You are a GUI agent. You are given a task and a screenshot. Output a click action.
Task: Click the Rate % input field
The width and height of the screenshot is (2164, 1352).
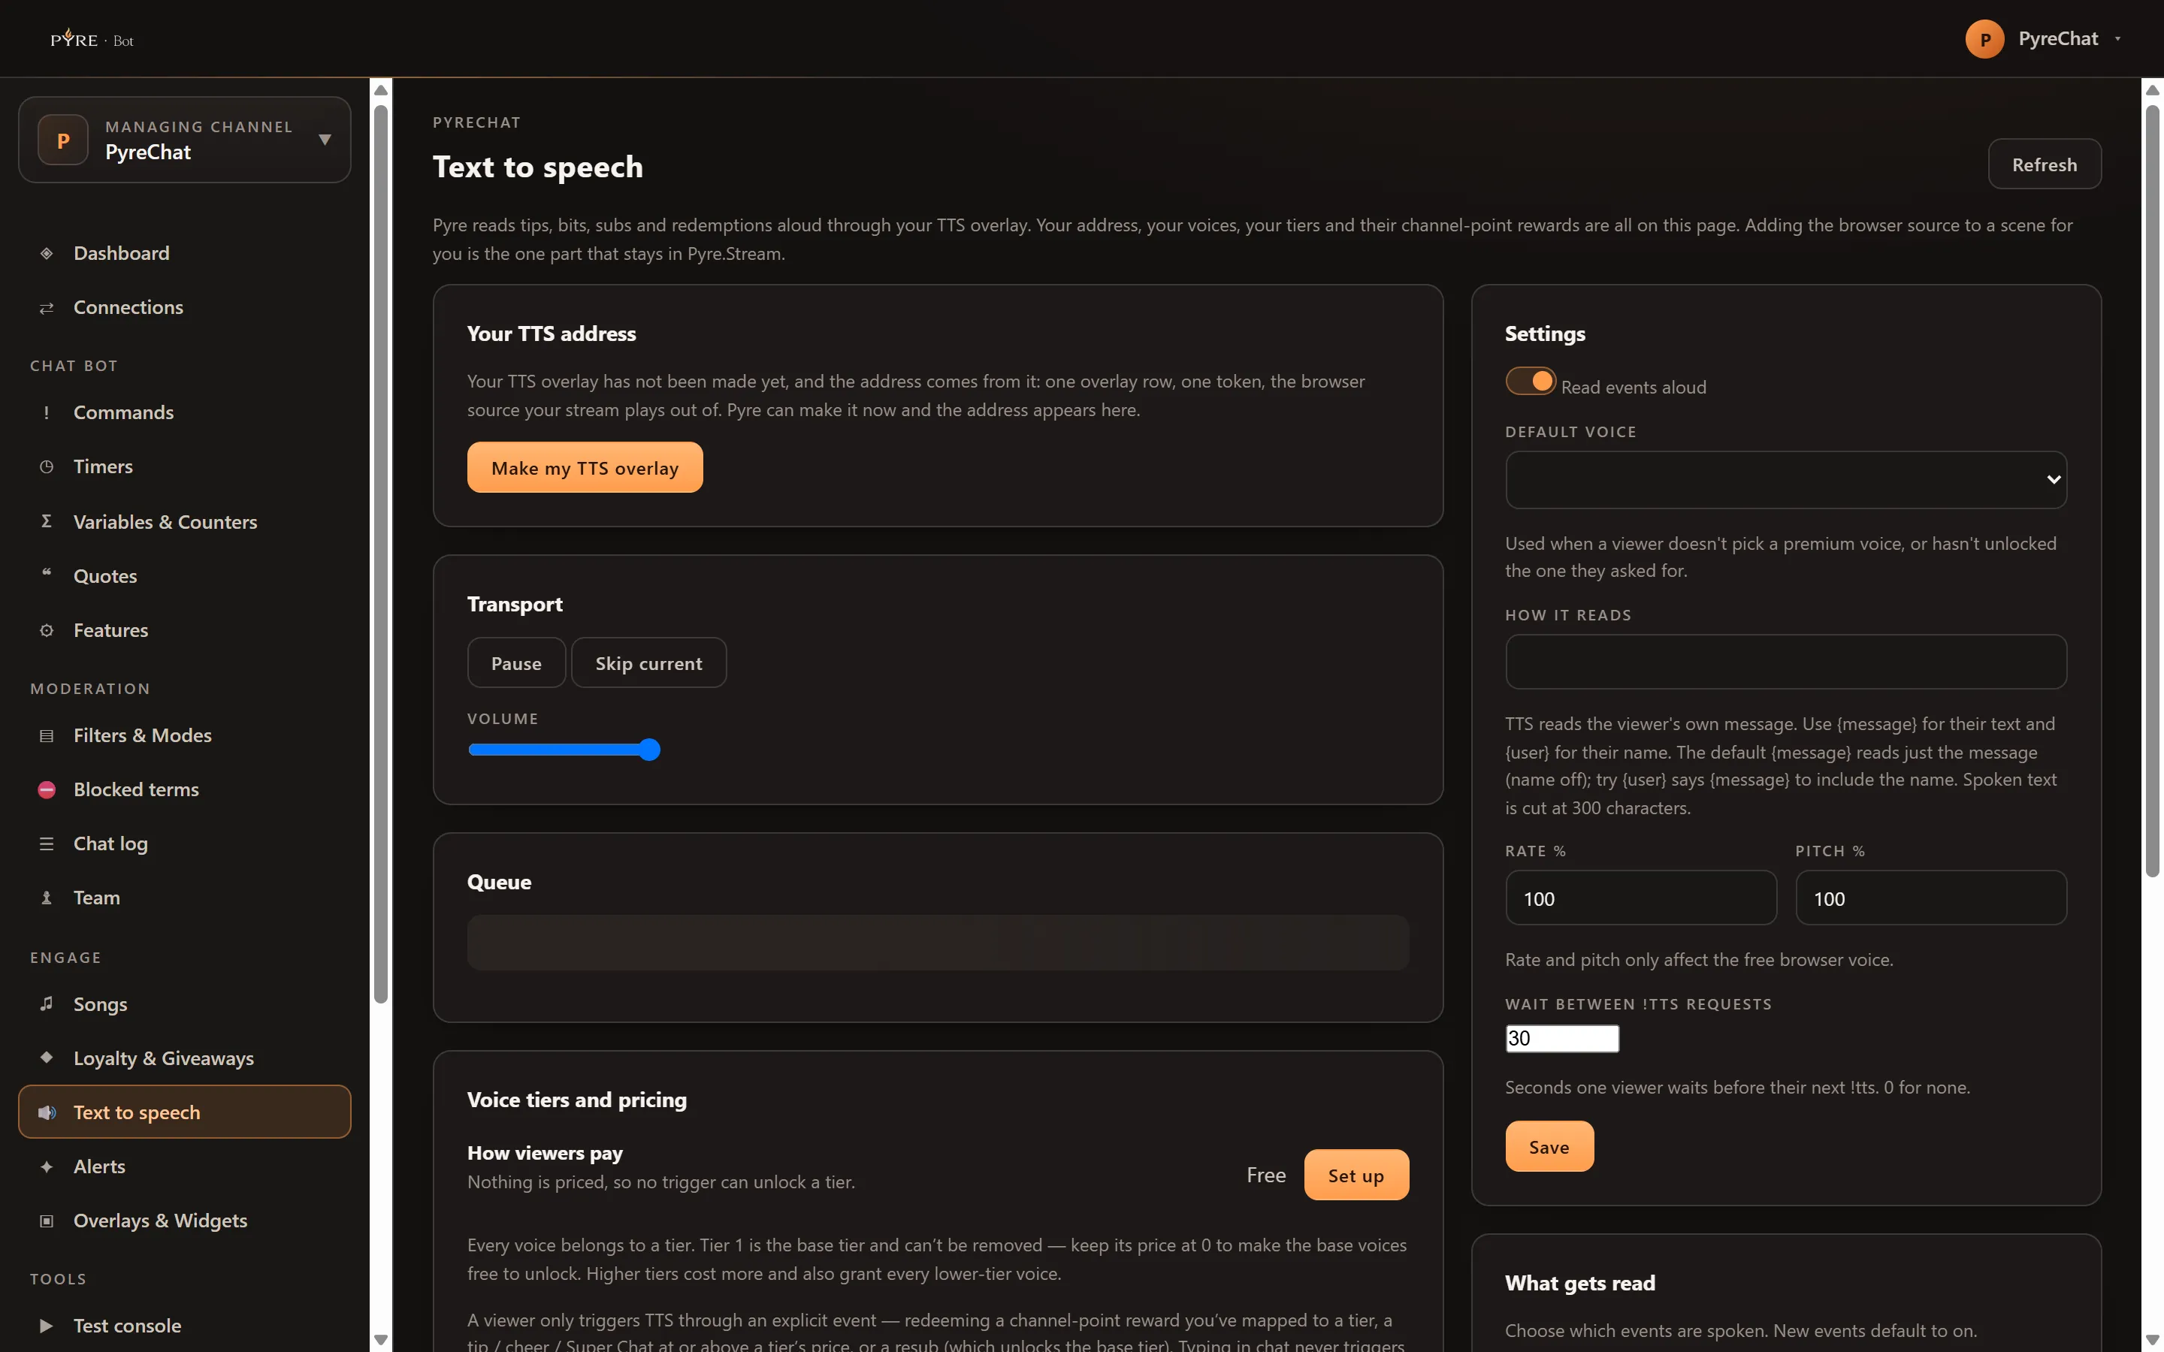1641,898
